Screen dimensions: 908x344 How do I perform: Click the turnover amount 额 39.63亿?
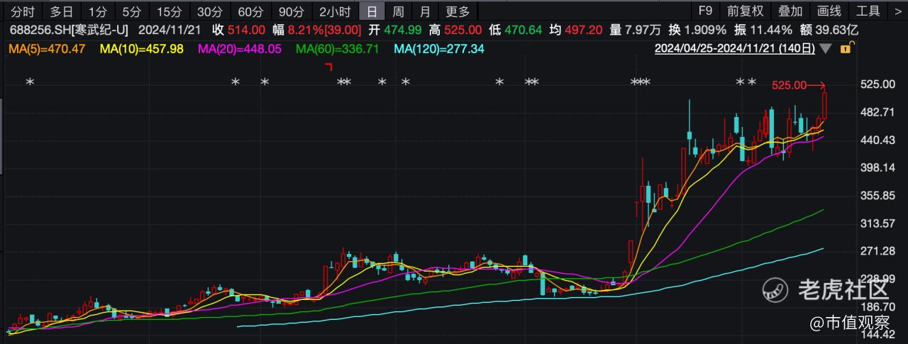(x=829, y=30)
